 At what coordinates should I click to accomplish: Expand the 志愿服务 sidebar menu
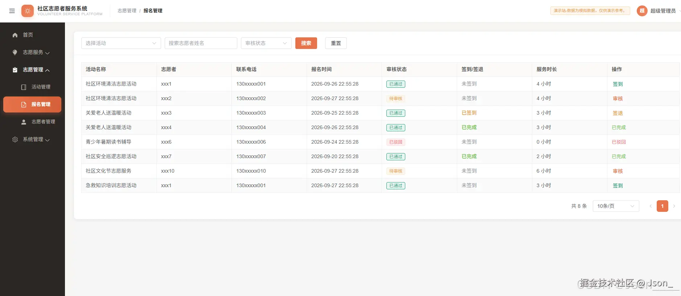pyautogui.click(x=32, y=52)
